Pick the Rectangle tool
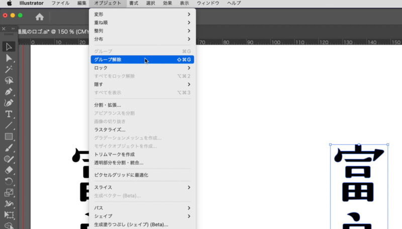Screen dimensions: 402x229 pyautogui.click(x=9, y=136)
